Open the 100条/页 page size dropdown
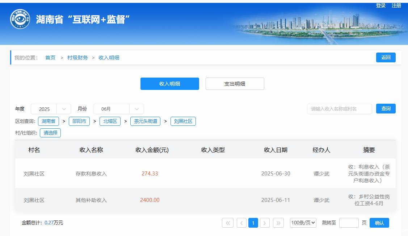Screen dimensions: 408x236 click(x=303, y=223)
